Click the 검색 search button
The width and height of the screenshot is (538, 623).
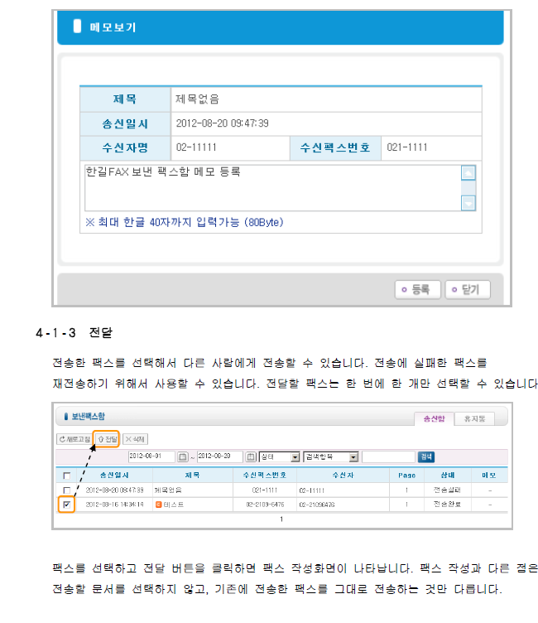tap(426, 456)
